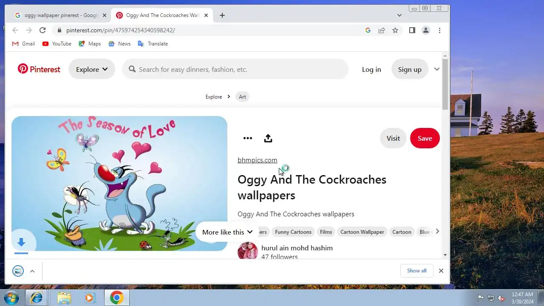The width and height of the screenshot is (544, 306).
Task: Show more tags with right arrow
Action: click(437, 231)
